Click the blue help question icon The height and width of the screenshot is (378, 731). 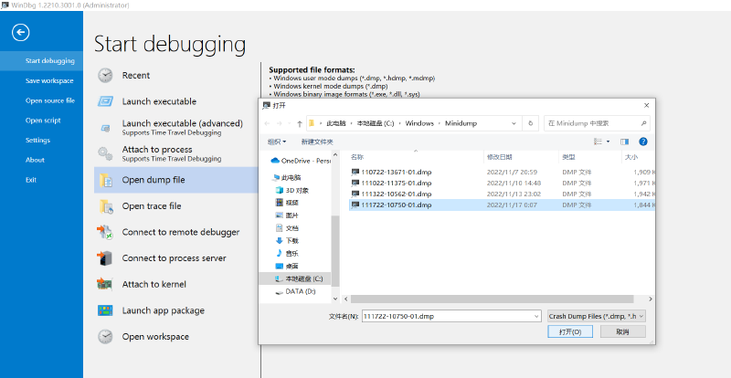[x=643, y=142]
